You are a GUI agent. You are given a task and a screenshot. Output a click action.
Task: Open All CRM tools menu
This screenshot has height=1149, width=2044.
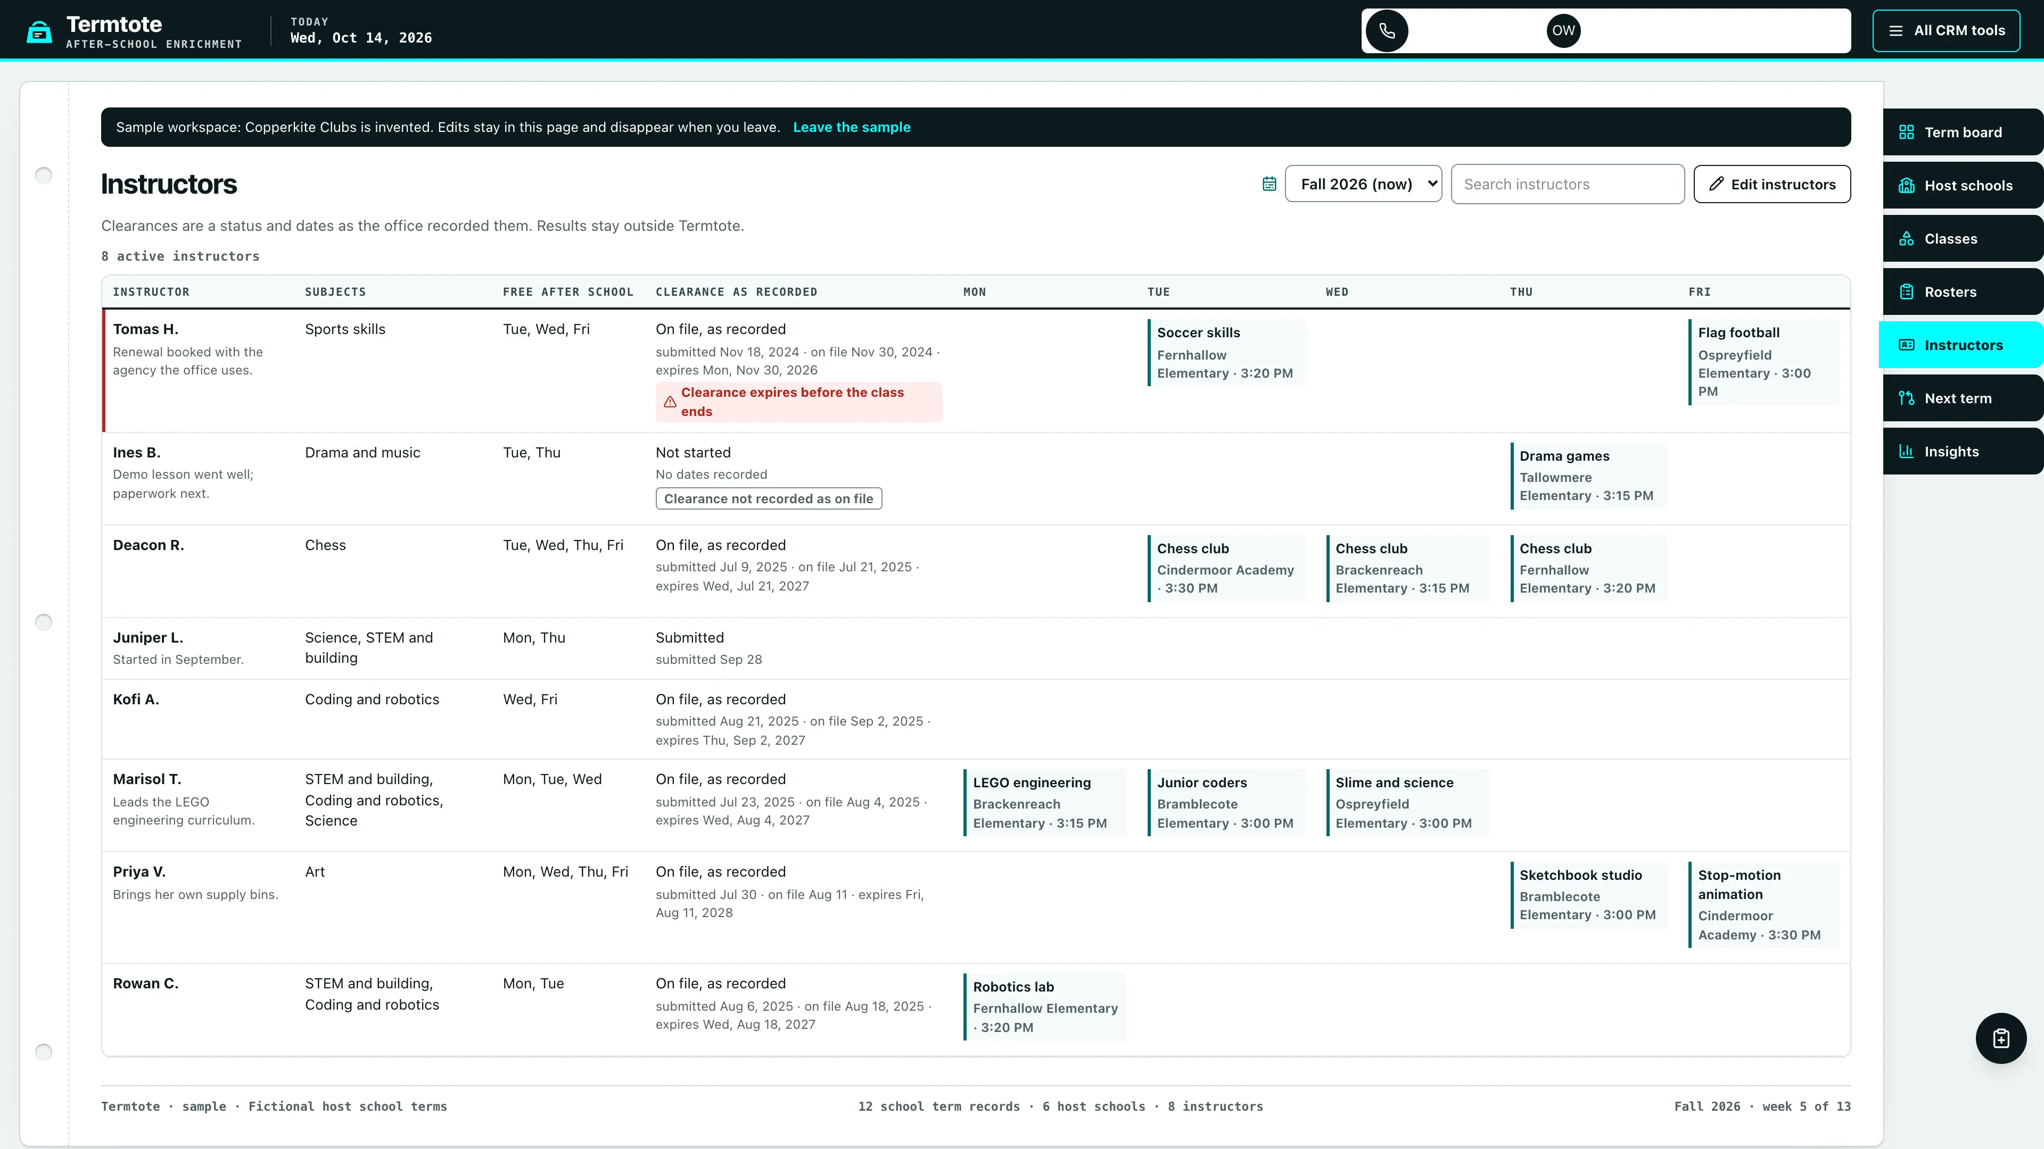coord(1947,31)
